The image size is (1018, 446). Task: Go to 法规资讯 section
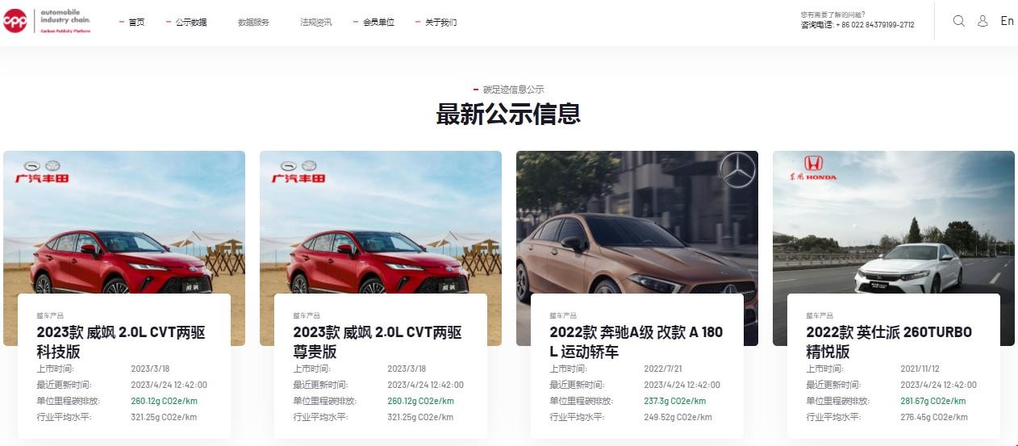coord(315,22)
